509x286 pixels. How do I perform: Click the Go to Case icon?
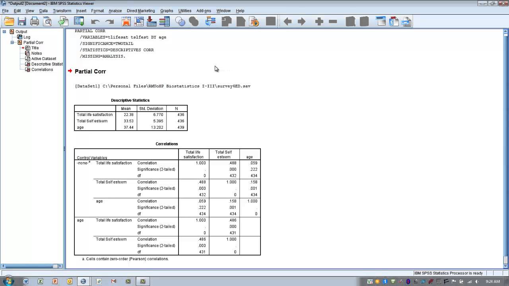tap(139, 21)
